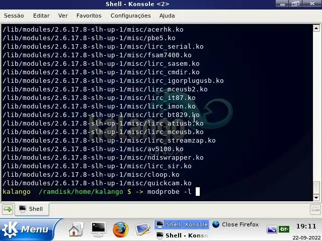
Task: Click the cloop.ko line
Action: point(91,175)
